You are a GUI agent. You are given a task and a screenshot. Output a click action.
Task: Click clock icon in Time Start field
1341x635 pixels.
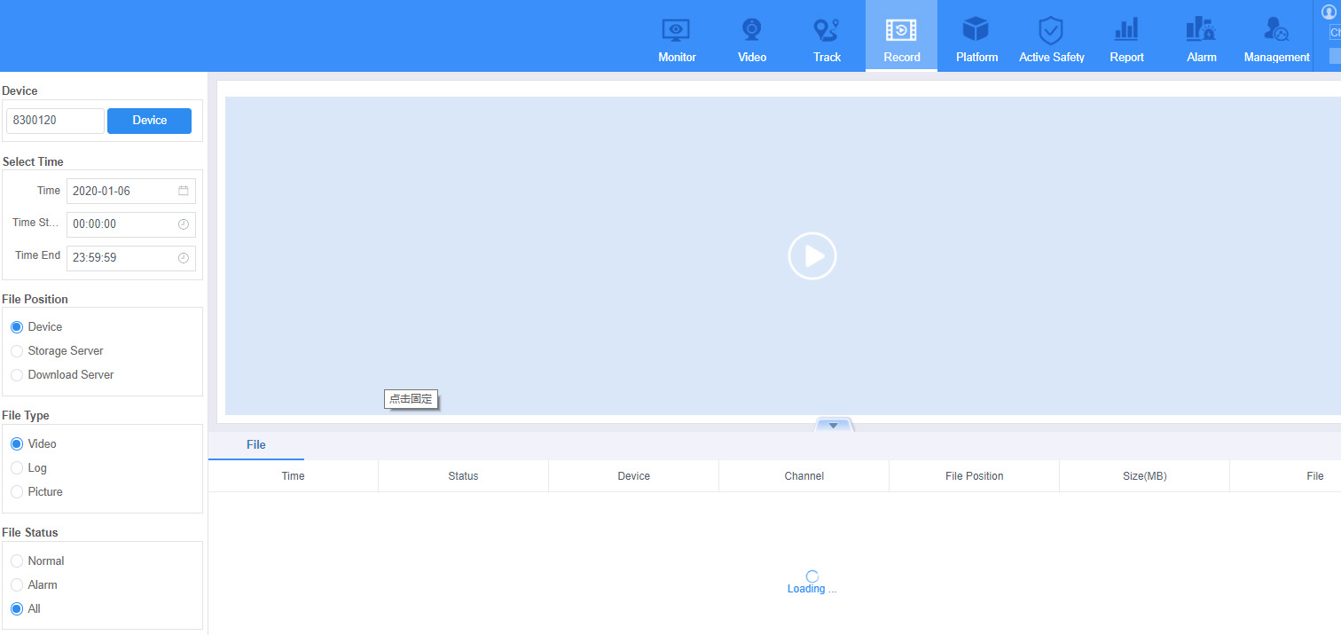pyautogui.click(x=184, y=224)
